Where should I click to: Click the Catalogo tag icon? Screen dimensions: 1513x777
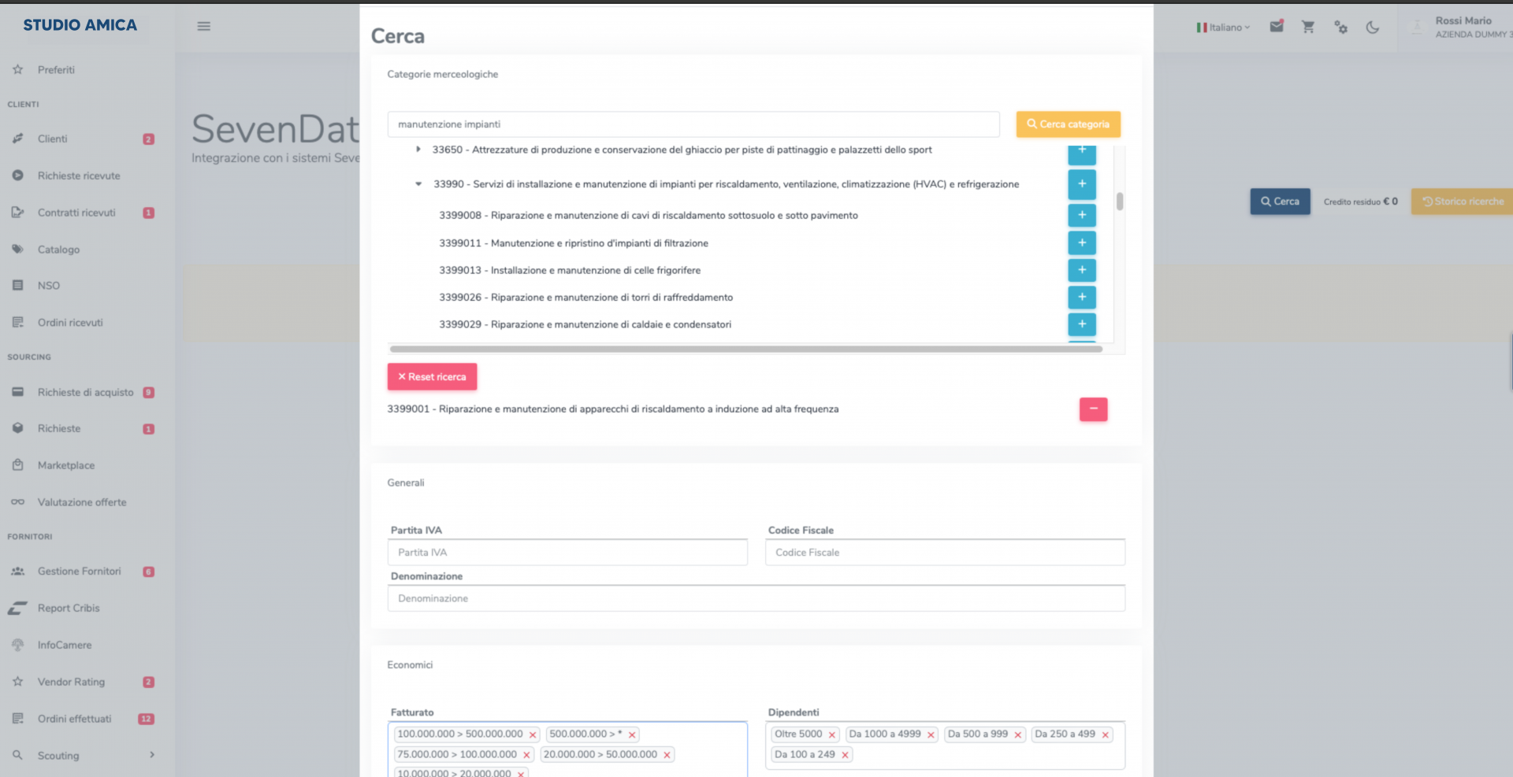click(17, 250)
